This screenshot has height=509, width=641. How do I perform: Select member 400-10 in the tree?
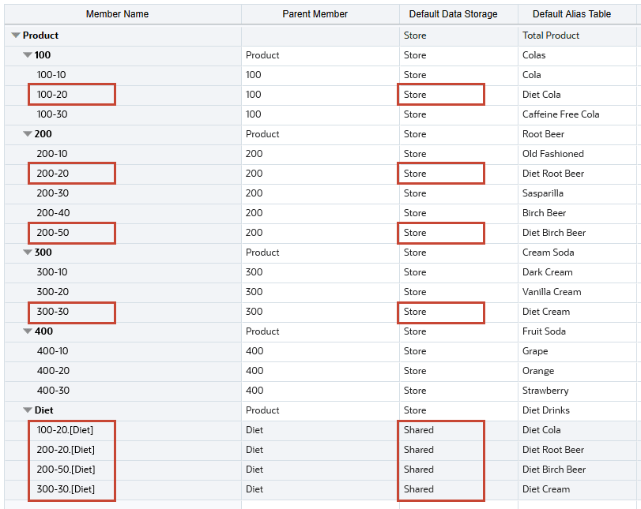point(52,351)
